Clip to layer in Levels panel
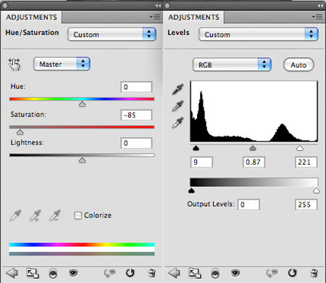This screenshot has width=326, height=283. click(x=215, y=274)
